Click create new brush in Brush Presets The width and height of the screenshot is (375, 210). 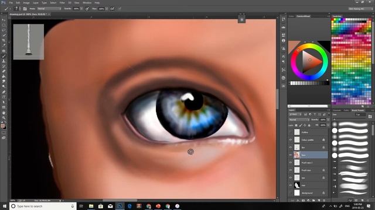pyautogui.click(x=362, y=201)
